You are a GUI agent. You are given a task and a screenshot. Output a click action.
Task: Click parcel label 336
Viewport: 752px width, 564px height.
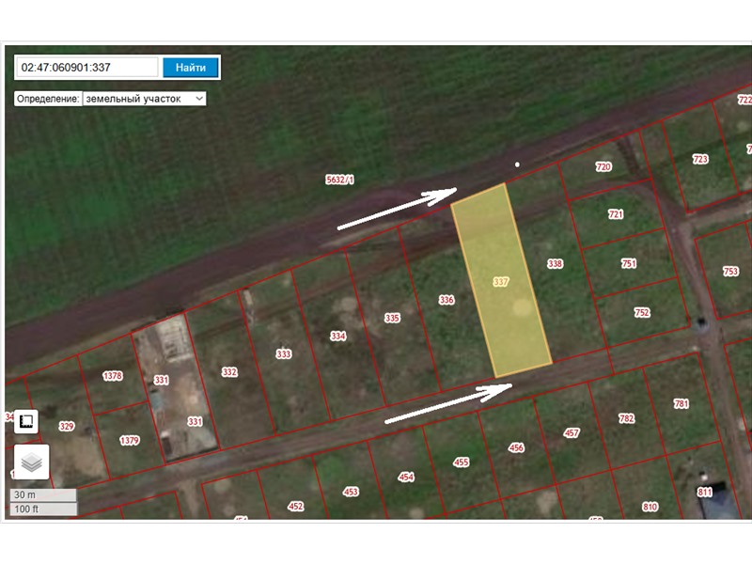point(446,300)
